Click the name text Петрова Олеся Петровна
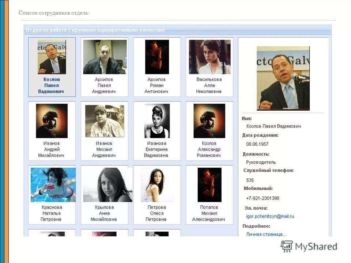351x263 pixels. pyautogui.click(x=156, y=213)
